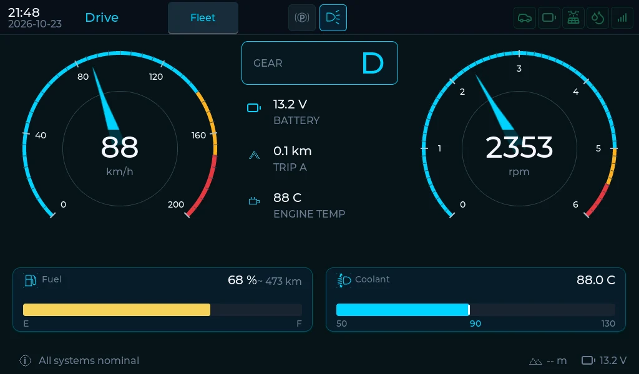Image resolution: width=639 pixels, height=374 pixels.
Task: Click the 13.2 V footer voltage text
Action: click(613, 360)
